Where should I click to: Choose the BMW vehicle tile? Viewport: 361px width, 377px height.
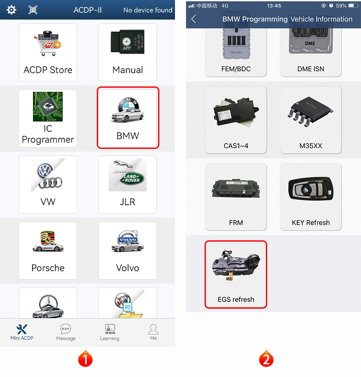(128, 118)
